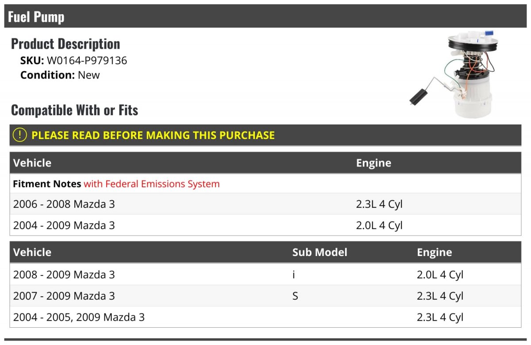
Task: Select the 2008 - 2009 Mazda 3 row
Action: click(x=265, y=275)
